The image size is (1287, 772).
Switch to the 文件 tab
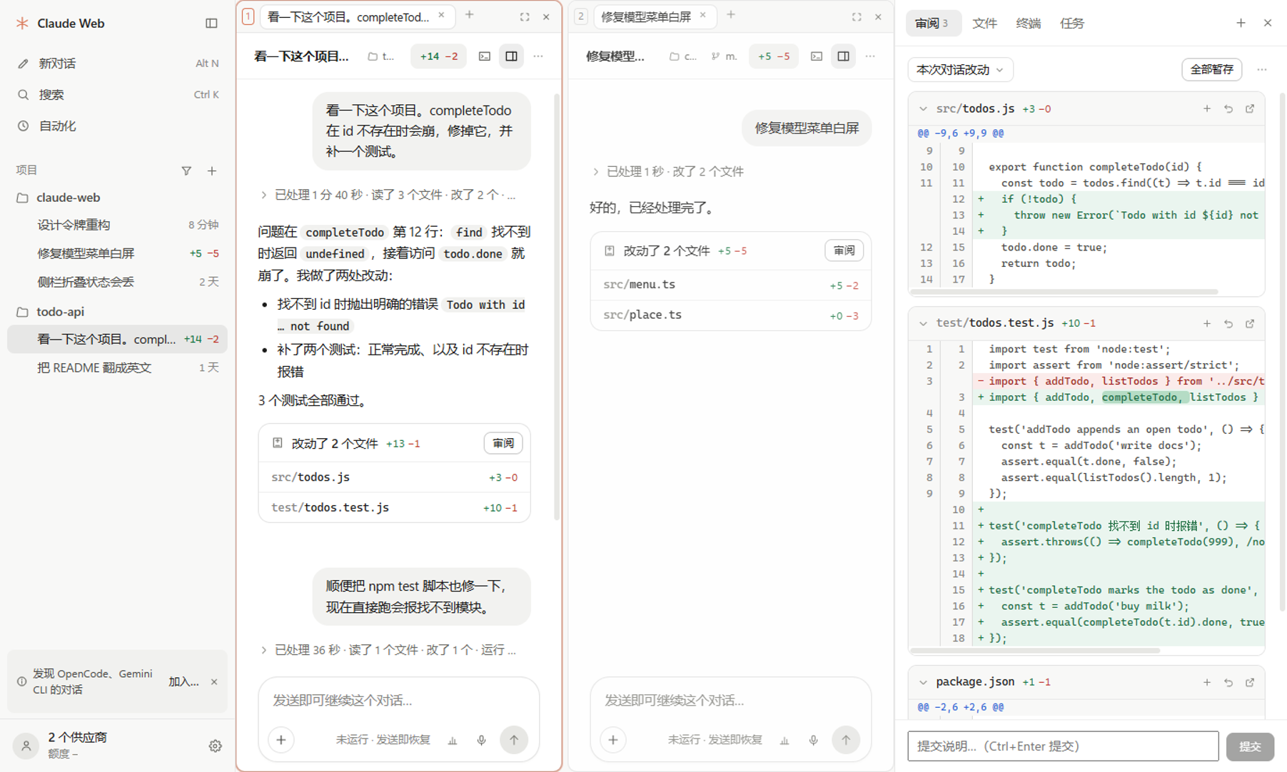point(984,24)
